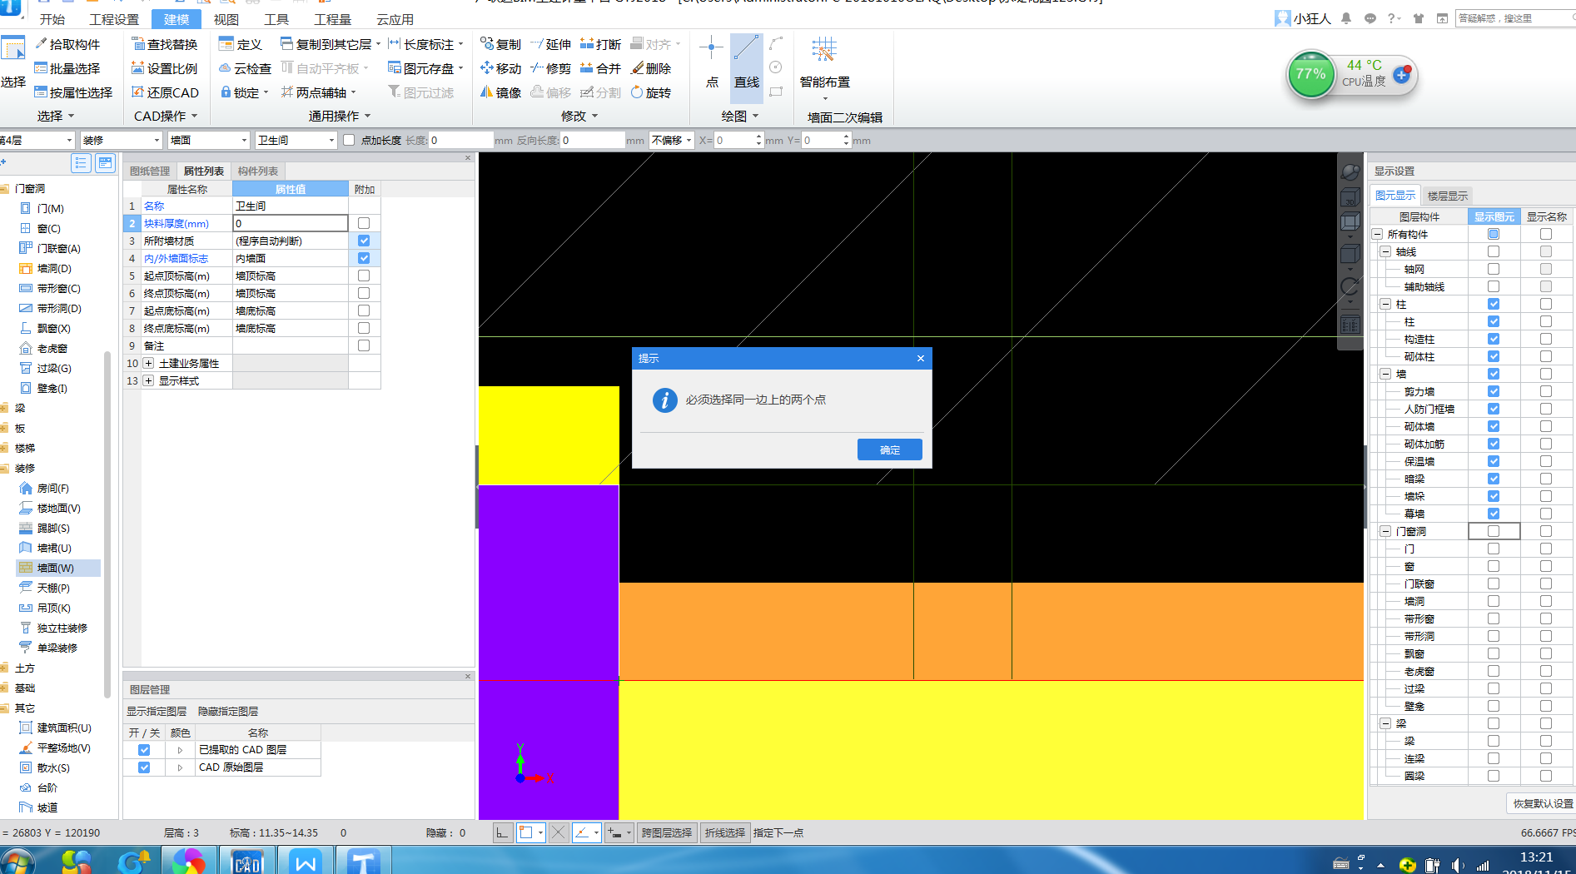Open 批量选择 batch select tool

point(67,68)
